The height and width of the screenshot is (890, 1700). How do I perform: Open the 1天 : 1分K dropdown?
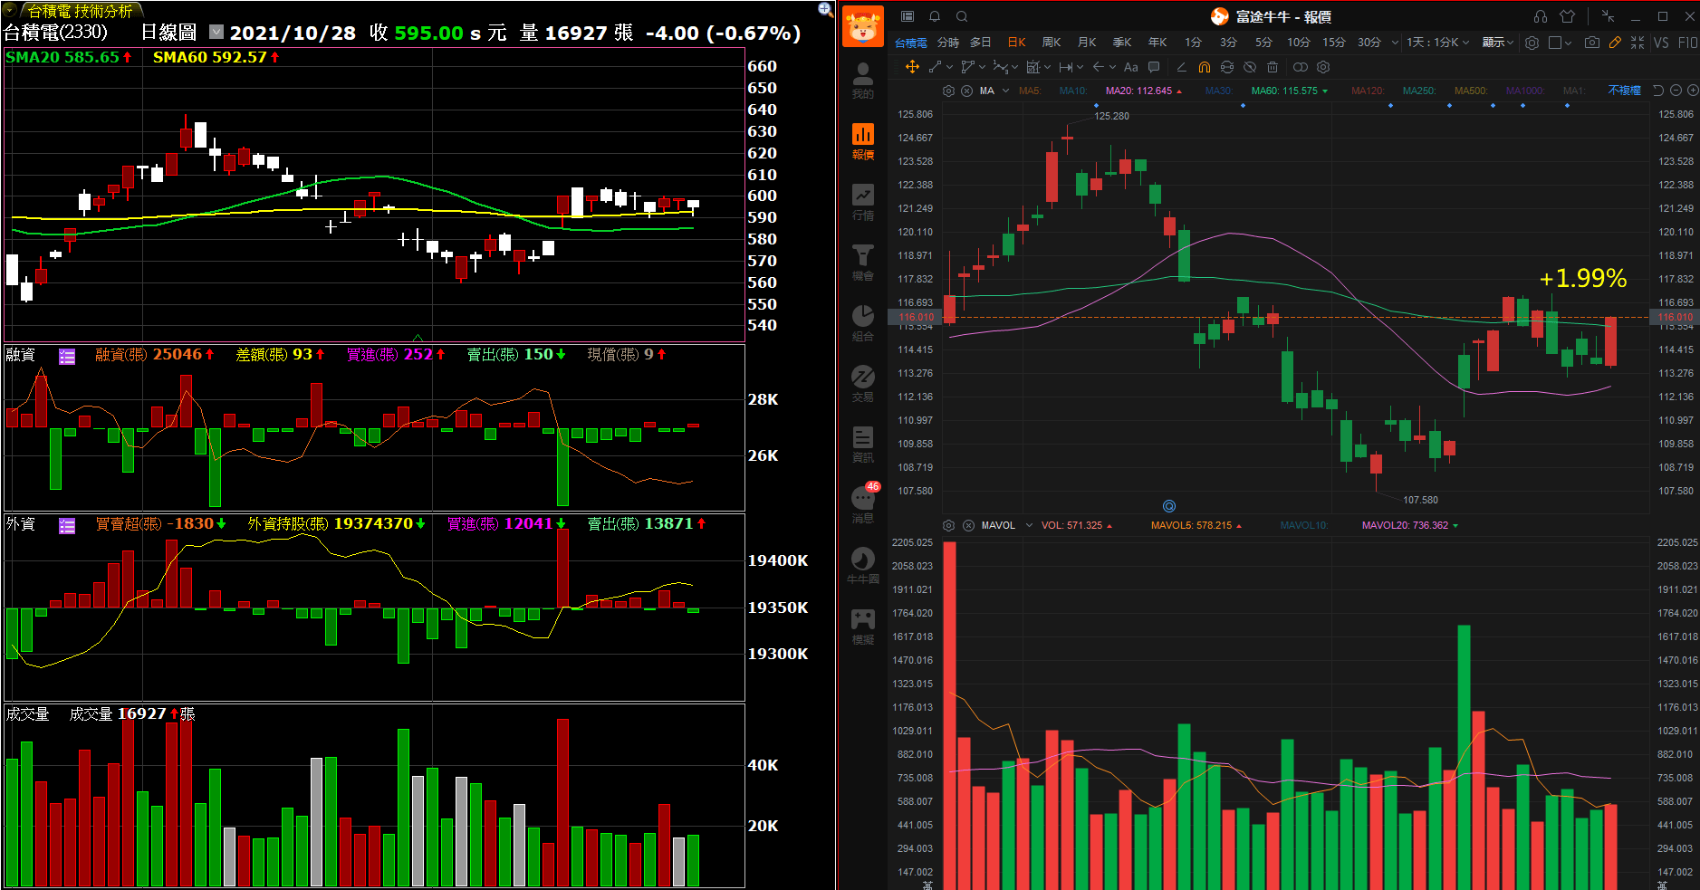pyautogui.click(x=1437, y=43)
